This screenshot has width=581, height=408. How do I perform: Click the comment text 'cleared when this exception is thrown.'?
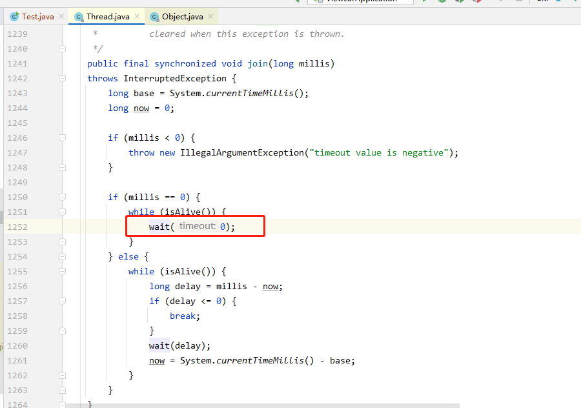tap(247, 34)
